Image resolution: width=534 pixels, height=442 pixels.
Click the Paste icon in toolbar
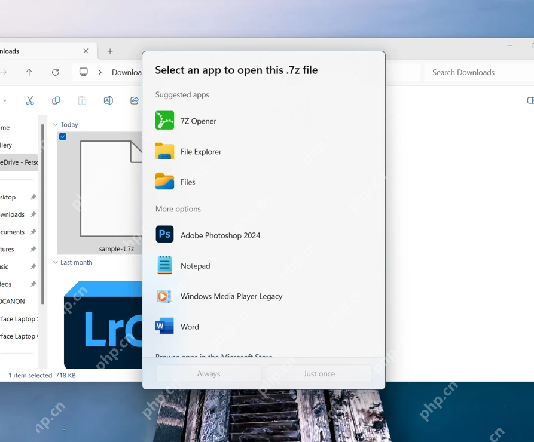(82, 100)
